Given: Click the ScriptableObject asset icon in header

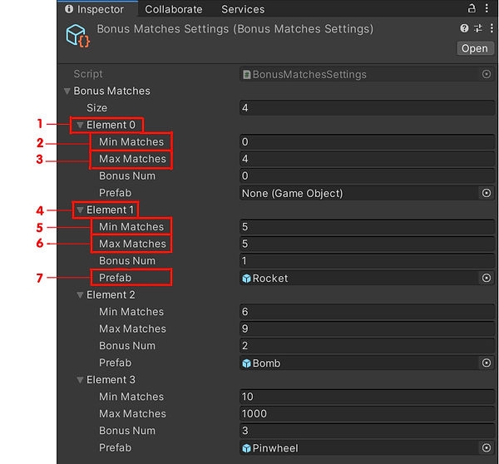Looking at the screenshot, I should [77, 37].
